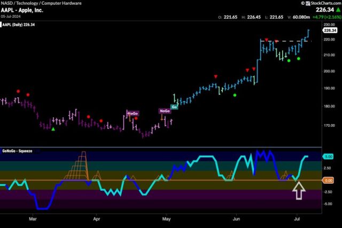Click the 2.50 oscillator axis label
This screenshot has width=342, height=228.
tap(328, 168)
